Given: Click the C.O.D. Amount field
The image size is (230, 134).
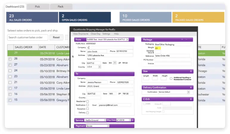Looking at the screenshot, I should (167, 104).
